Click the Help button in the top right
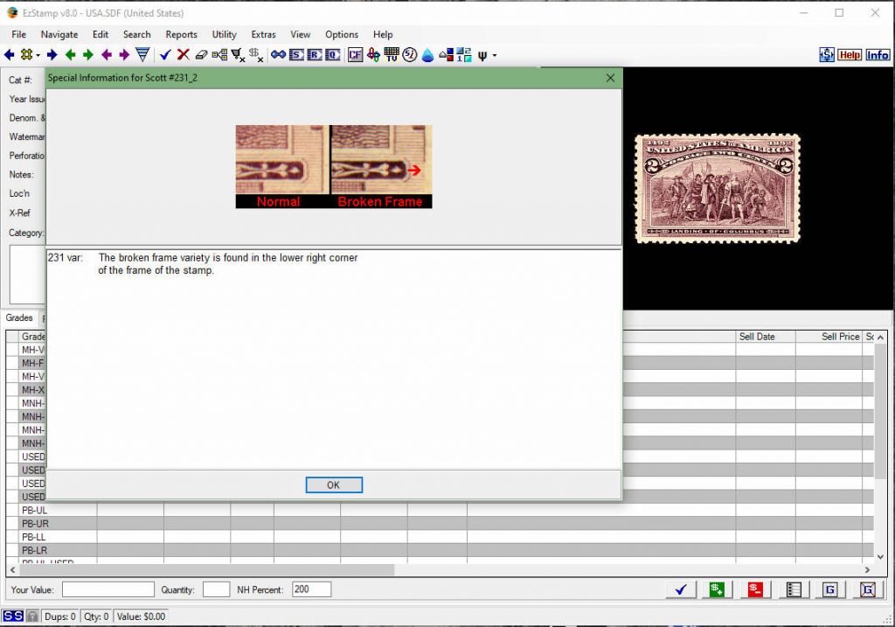This screenshot has height=627, width=895. point(850,54)
